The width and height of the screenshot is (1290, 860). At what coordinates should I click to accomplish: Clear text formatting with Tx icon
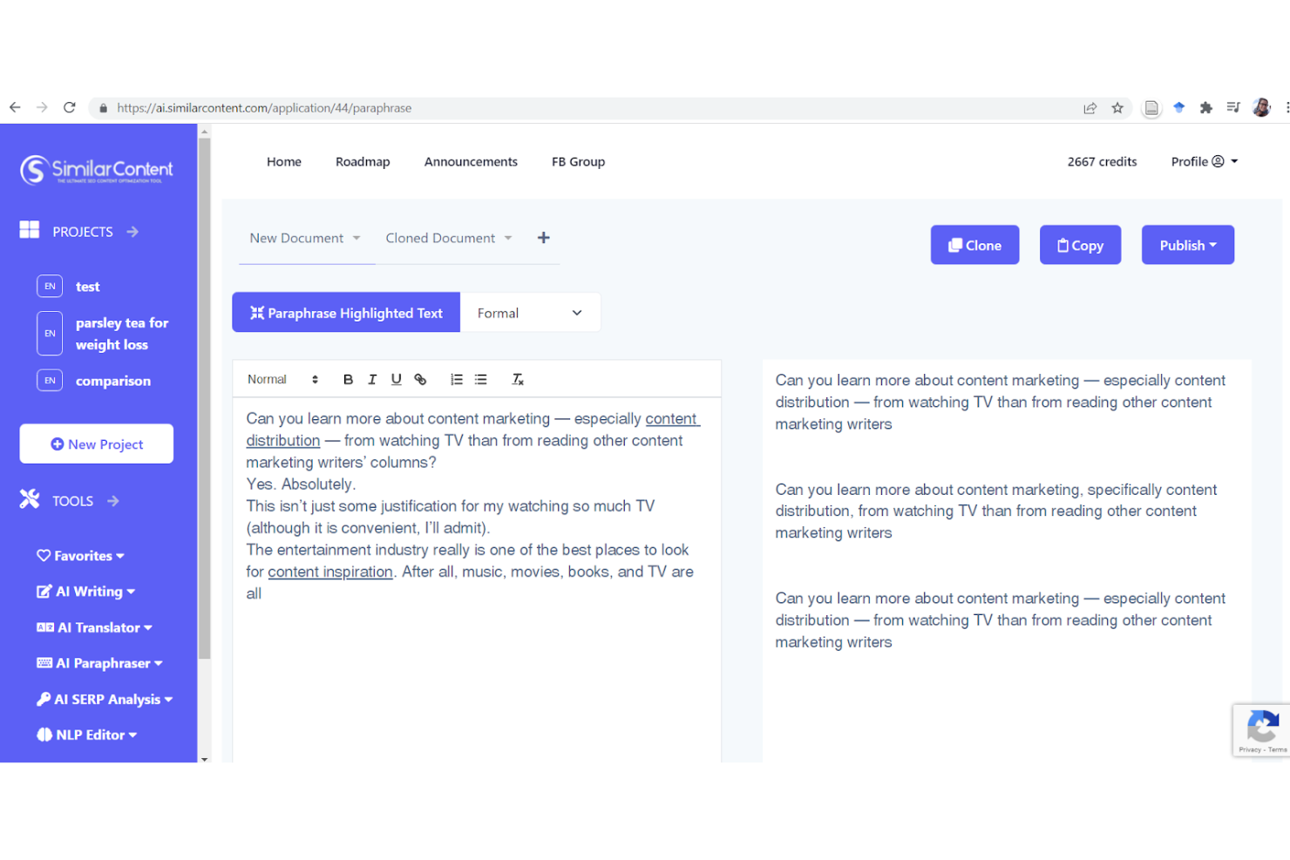click(517, 379)
